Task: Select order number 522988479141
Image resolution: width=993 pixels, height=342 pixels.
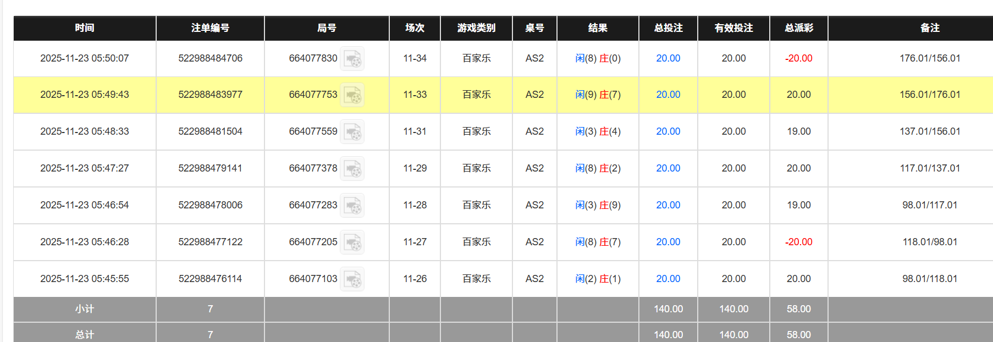Action: (x=210, y=168)
